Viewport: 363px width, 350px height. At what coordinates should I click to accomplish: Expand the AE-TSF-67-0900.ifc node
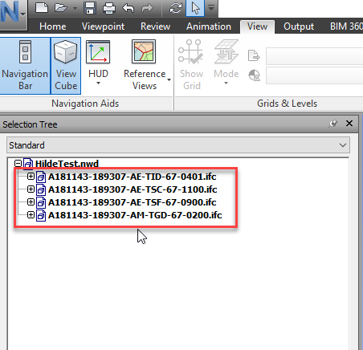pos(31,202)
